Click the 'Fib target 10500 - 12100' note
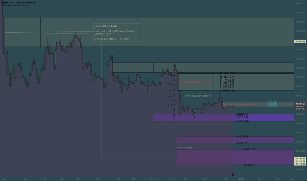307x181 pixels. point(112,39)
